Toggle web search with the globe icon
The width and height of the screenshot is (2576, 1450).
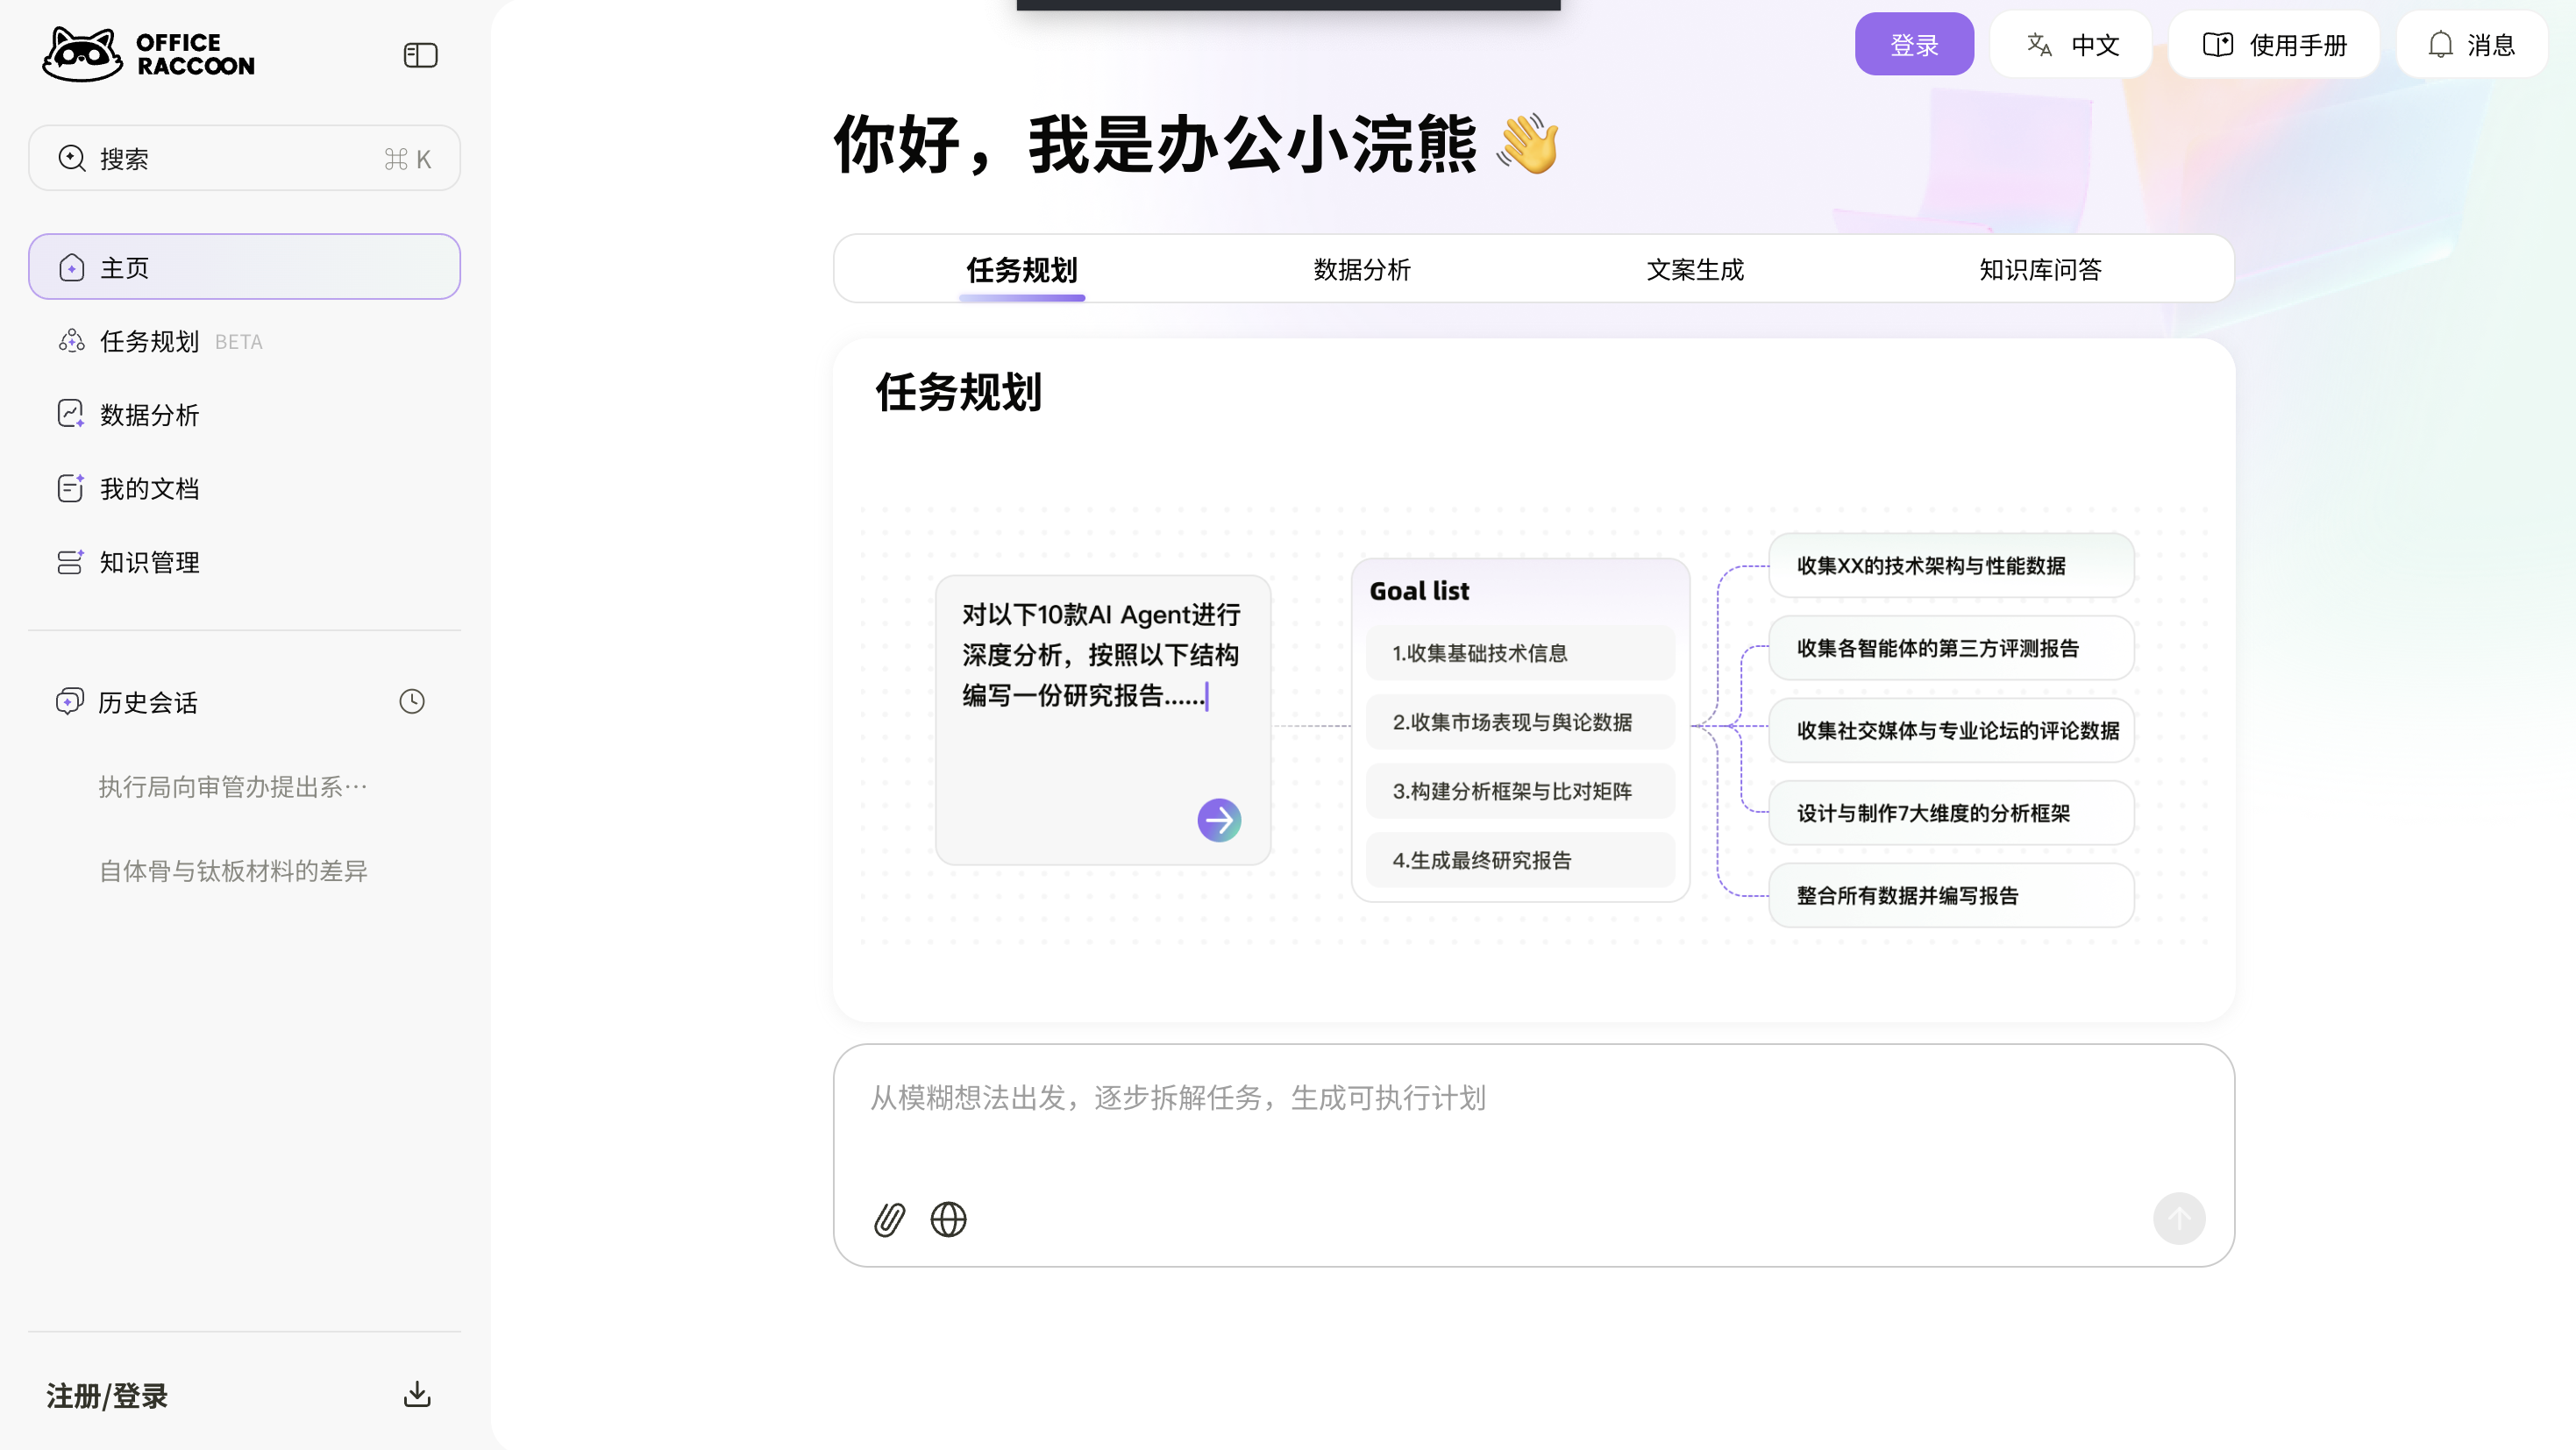(x=948, y=1219)
